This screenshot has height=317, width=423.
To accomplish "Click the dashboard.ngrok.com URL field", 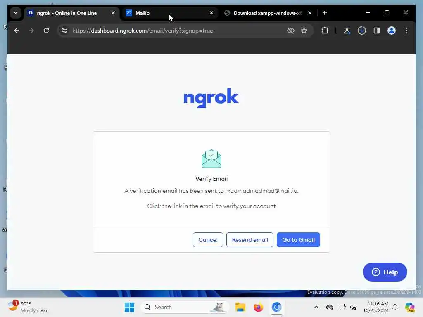I will click(x=143, y=31).
